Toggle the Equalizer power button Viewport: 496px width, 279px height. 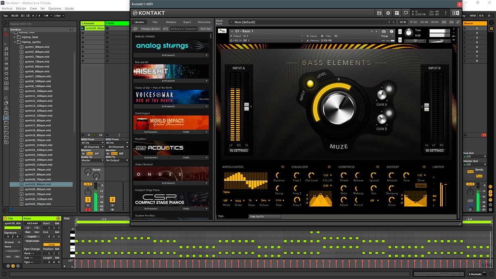pyautogui.click(x=329, y=167)
